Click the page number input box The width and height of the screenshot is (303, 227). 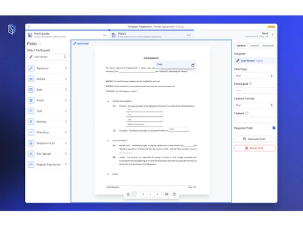(x=150, y=194)
